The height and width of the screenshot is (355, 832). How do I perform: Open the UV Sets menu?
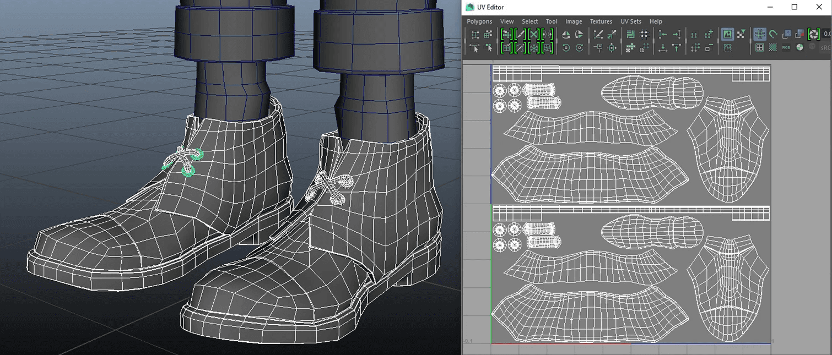coord(631,21)
